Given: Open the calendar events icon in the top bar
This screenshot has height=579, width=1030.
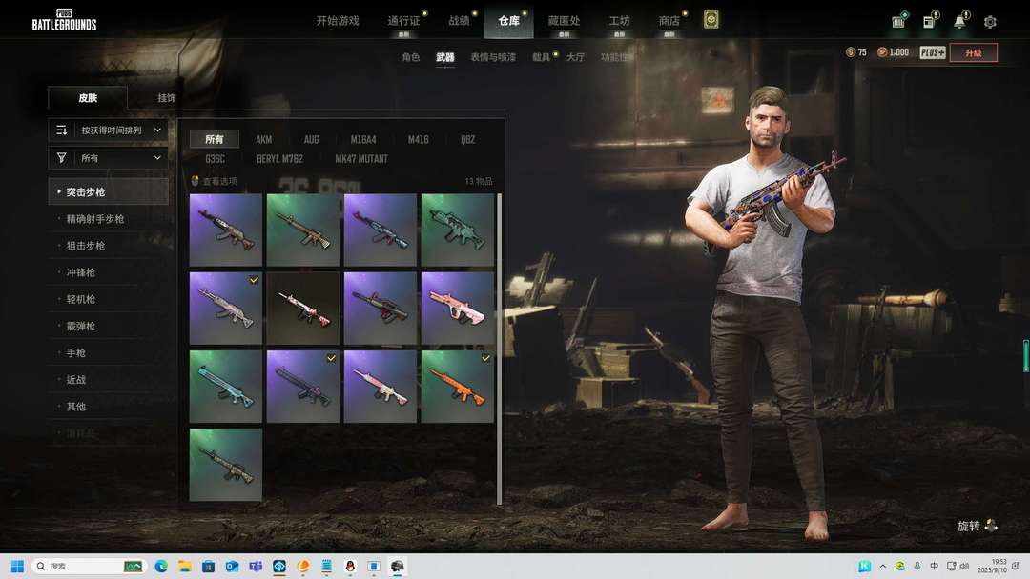Looking at the screenshot, I should click(898, 22).
